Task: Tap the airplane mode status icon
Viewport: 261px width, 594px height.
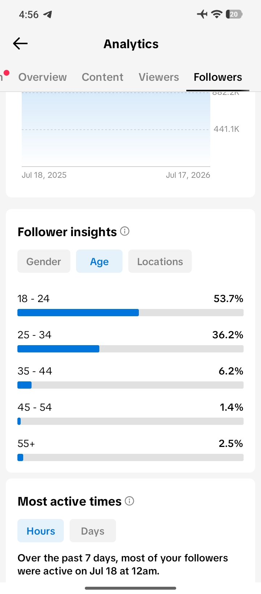Action: (202, 14)
